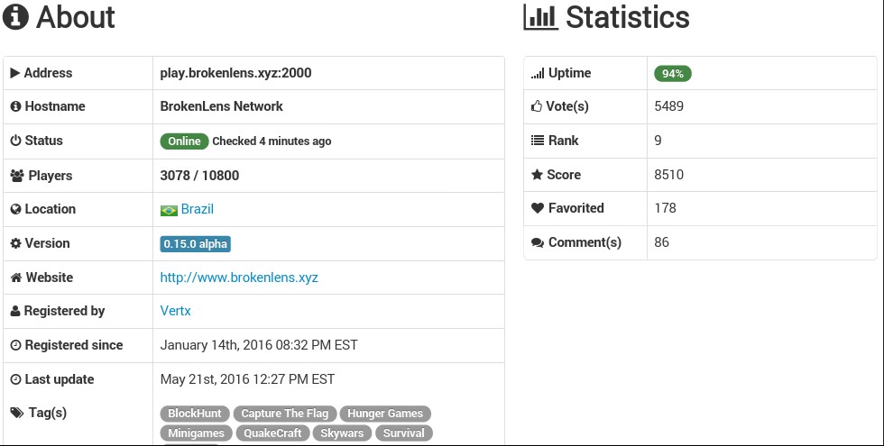The height and width of the screenshot is (446, 884).
Task: Click the power icon beside Status
Action: point(16,141)
